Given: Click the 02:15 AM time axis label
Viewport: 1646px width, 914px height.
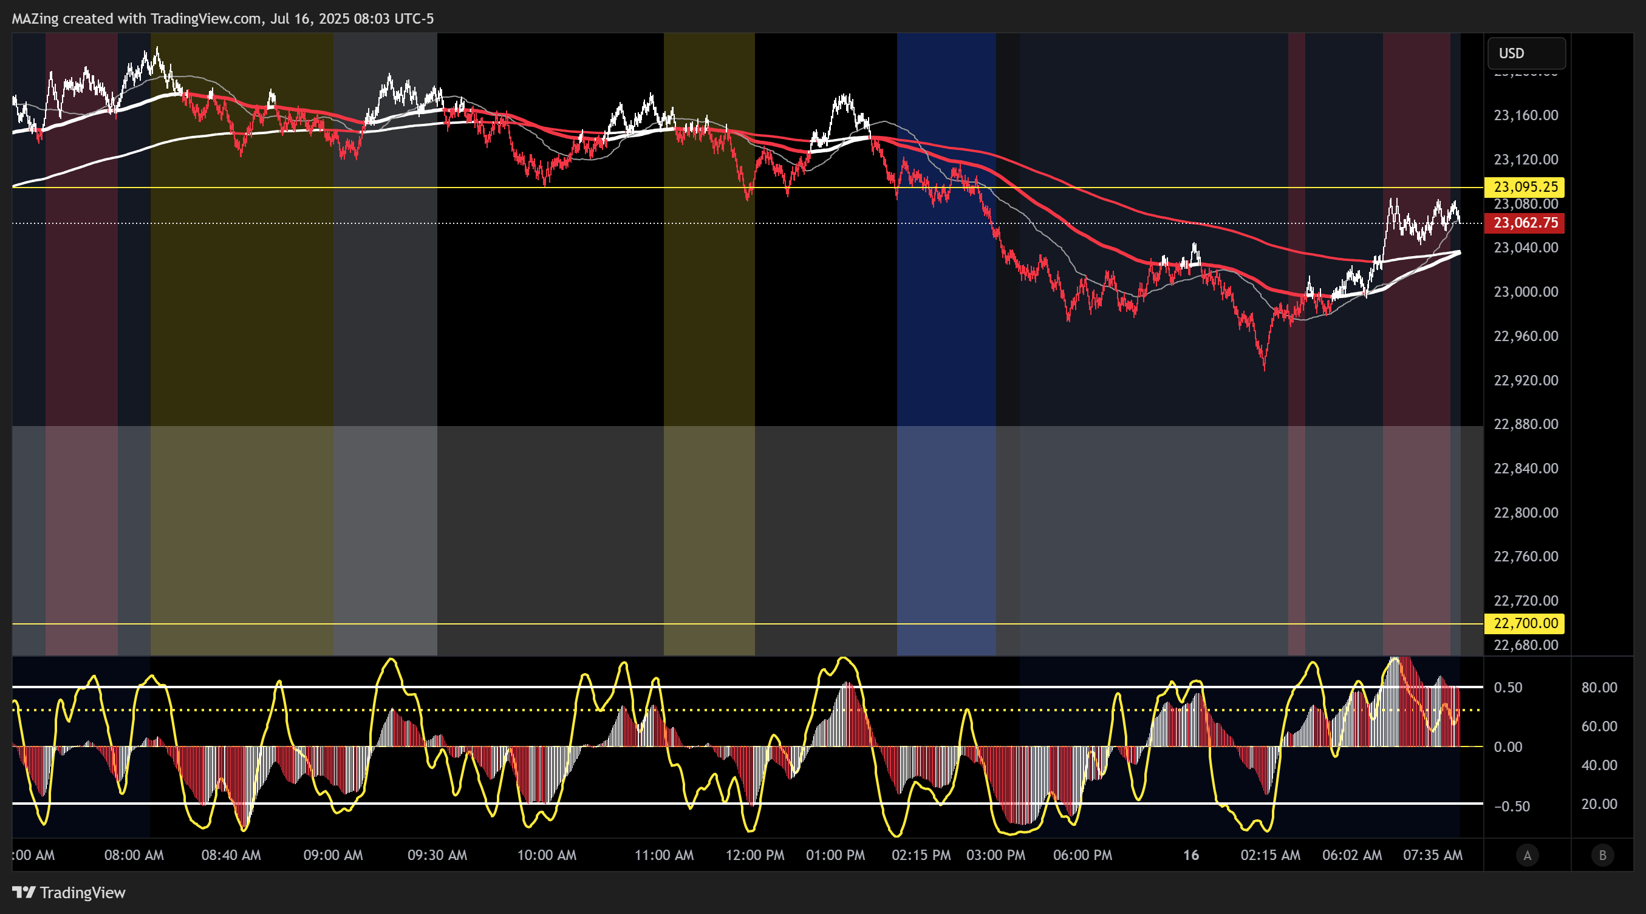Looking at the screenshot, I should pos(1270,855).
